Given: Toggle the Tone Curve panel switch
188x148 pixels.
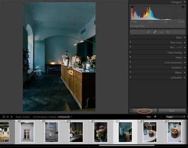Looking at the screenshot, I should (130, 42).
